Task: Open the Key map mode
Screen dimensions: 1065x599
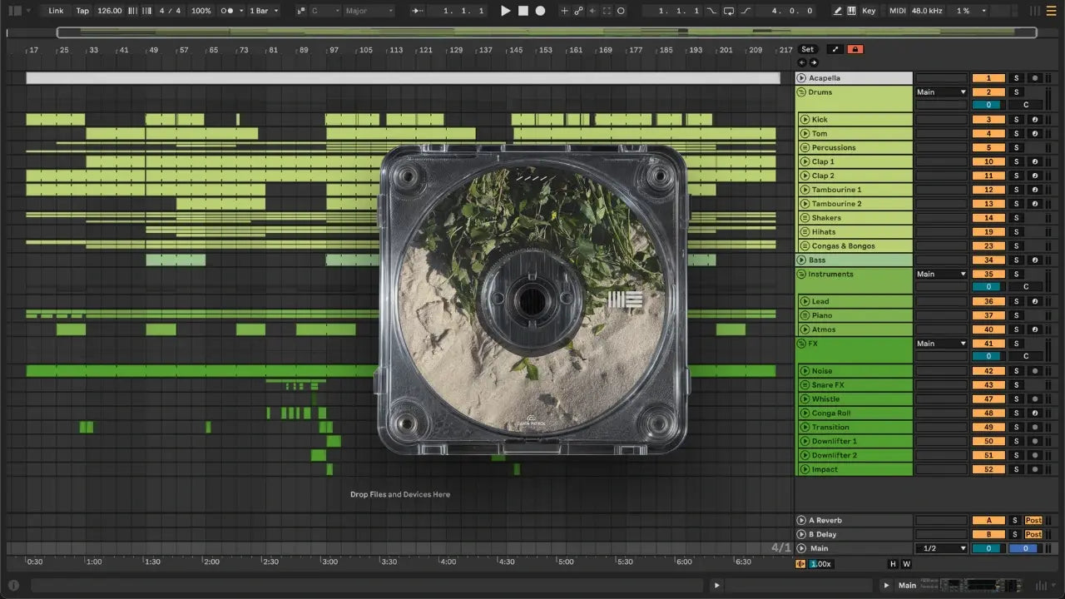Action: click(x=869, y=11)
